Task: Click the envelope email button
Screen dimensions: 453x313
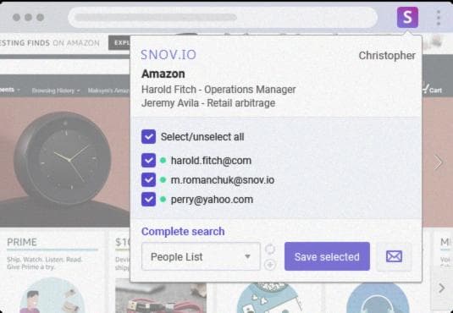Action: (x=394, y=256)
